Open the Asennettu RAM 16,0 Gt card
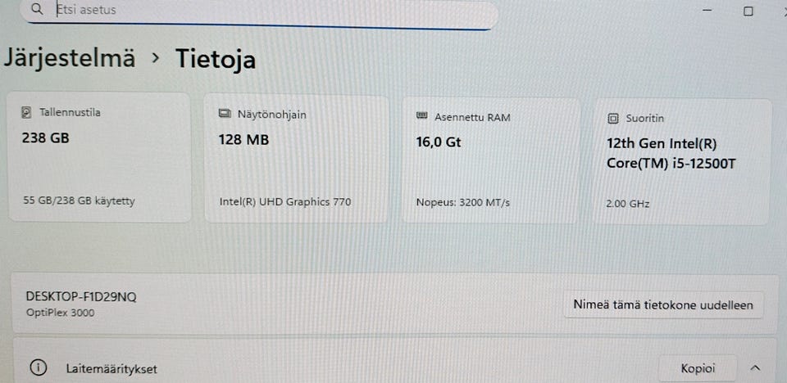Viewport: 787px width, 383px height. (491, 160)
